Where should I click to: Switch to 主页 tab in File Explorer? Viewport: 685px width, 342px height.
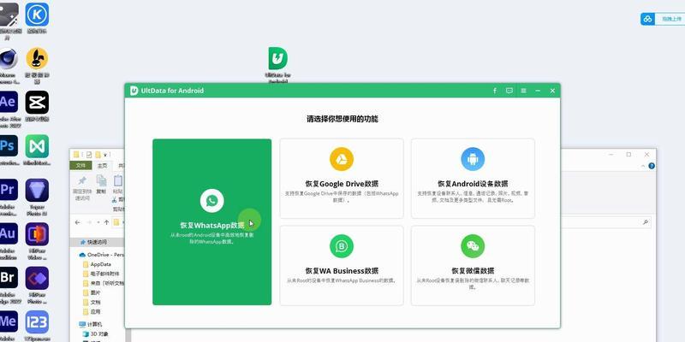(102, 166)
